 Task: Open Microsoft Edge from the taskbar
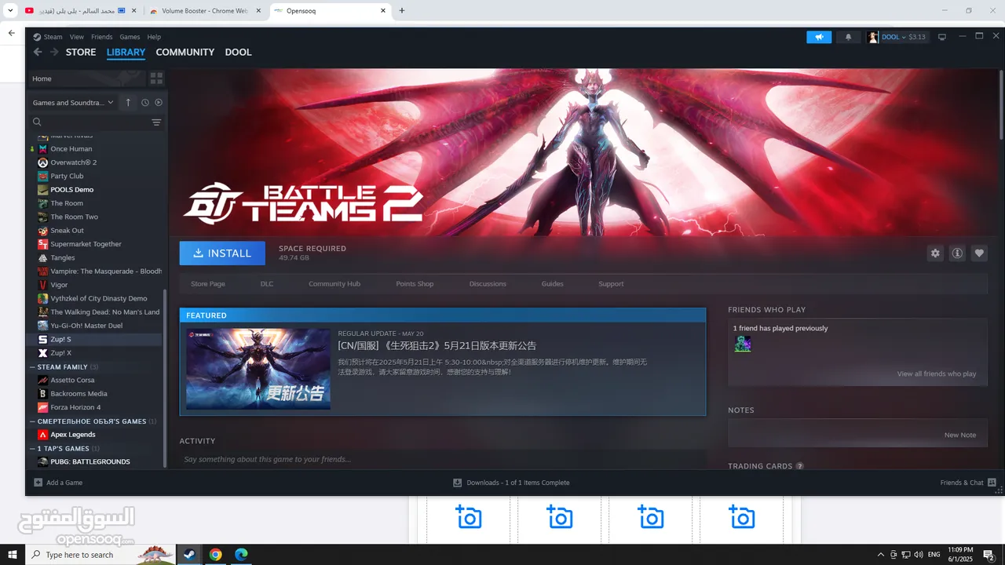pyautogui.click(x=242, y=554)
